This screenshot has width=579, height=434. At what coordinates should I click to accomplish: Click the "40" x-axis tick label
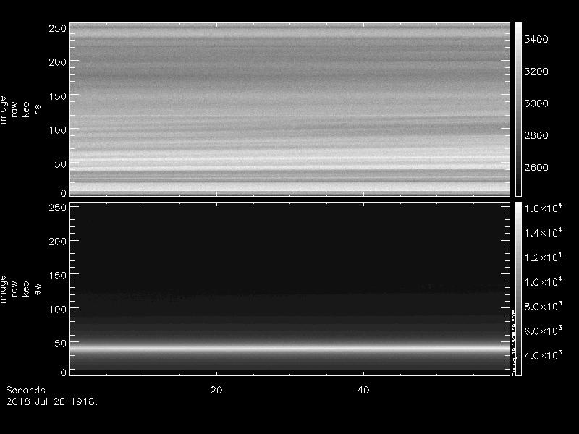point(363,390)
